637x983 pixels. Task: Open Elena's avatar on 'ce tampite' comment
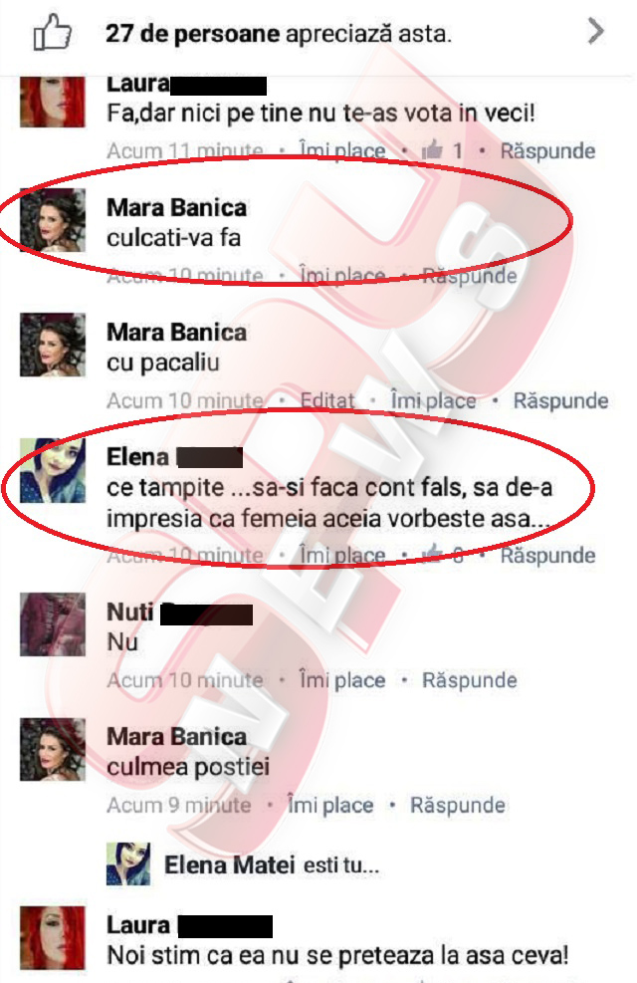click(53, 470)
